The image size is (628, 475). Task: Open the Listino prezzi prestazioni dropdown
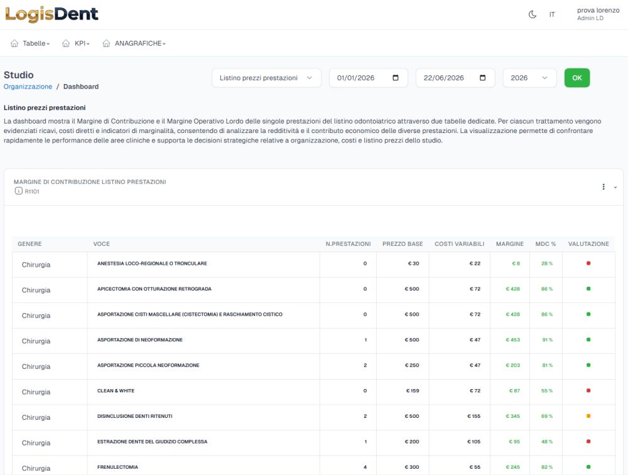(266, 78)
